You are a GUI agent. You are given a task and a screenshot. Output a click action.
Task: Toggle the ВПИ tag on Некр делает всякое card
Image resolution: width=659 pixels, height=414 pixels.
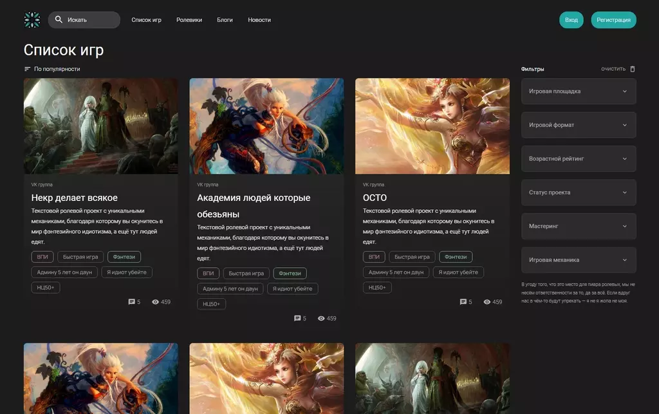point(42,257)
